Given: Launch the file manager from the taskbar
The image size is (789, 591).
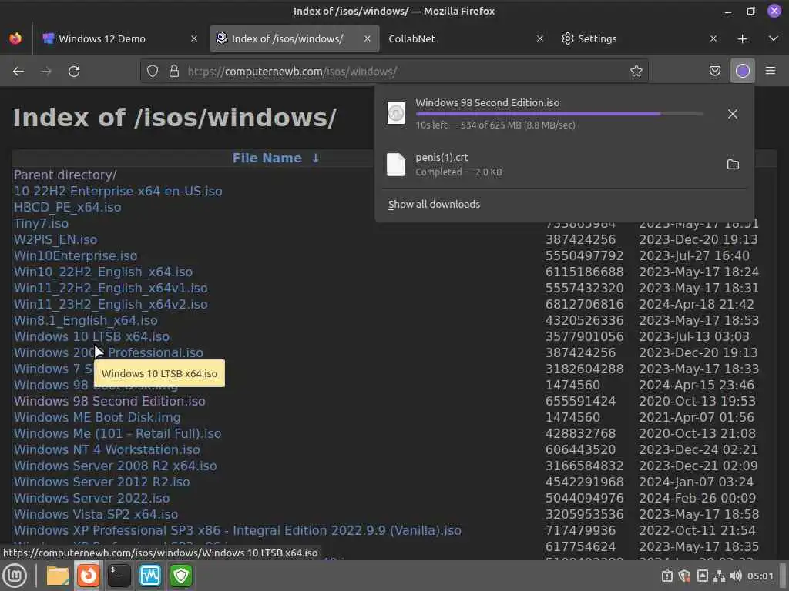Looking at the screenshot, I should point(57,576).
